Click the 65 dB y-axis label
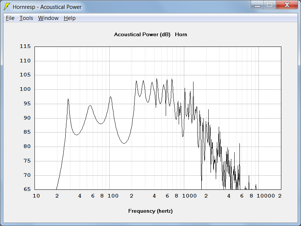 (27, 189)
